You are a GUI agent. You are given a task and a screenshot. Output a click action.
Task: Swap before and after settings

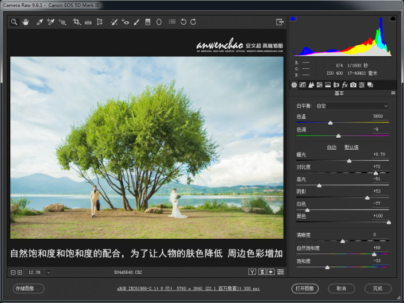(x=262, y=272)
